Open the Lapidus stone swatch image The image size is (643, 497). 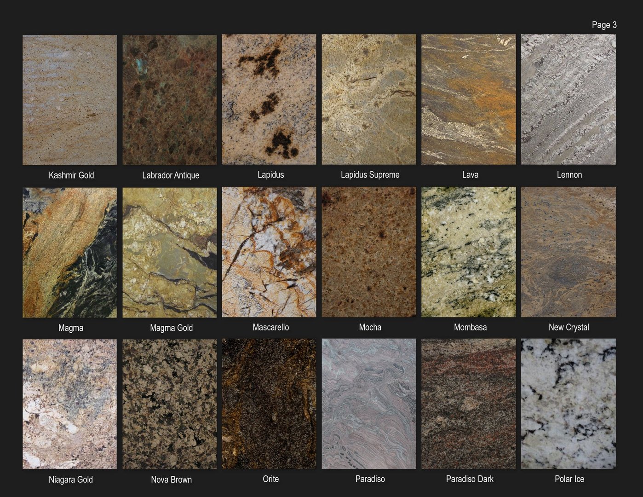269,99
